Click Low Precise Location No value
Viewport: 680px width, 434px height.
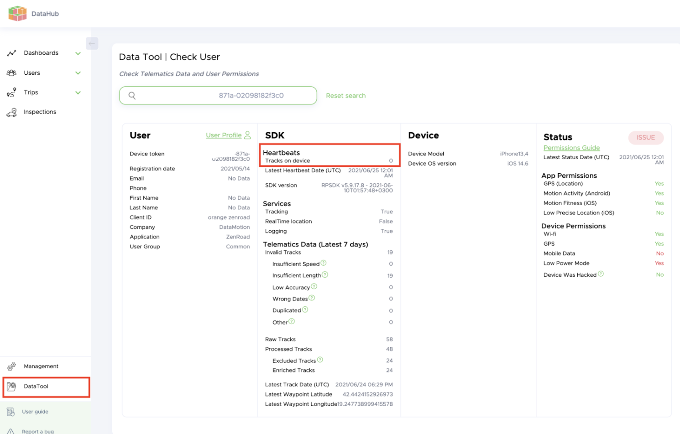pyautogui.click(x=660, y=213)
